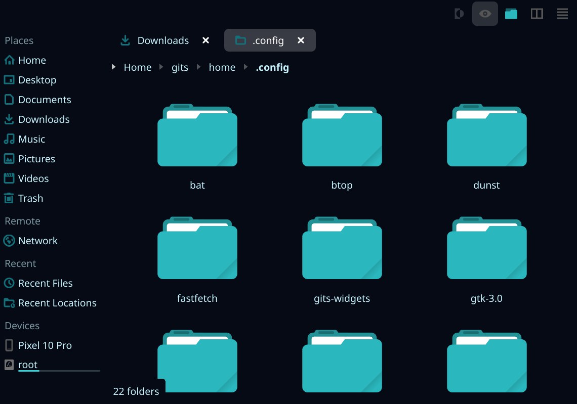Open the hamburger menu

coord(562,14)
